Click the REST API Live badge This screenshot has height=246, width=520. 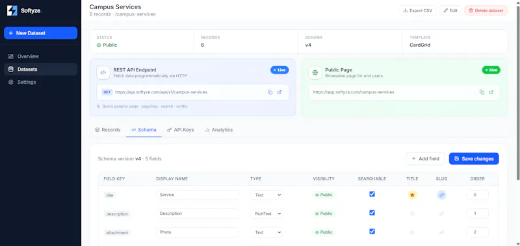[279, 70]
